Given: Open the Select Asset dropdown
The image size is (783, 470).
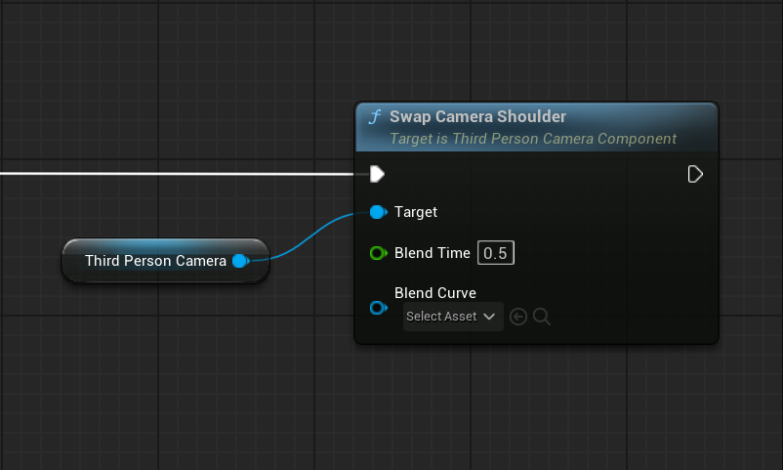Looking at the screenshot, I should coord(453,317).
